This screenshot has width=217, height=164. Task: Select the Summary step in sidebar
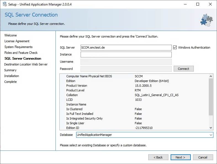(10, 70)
